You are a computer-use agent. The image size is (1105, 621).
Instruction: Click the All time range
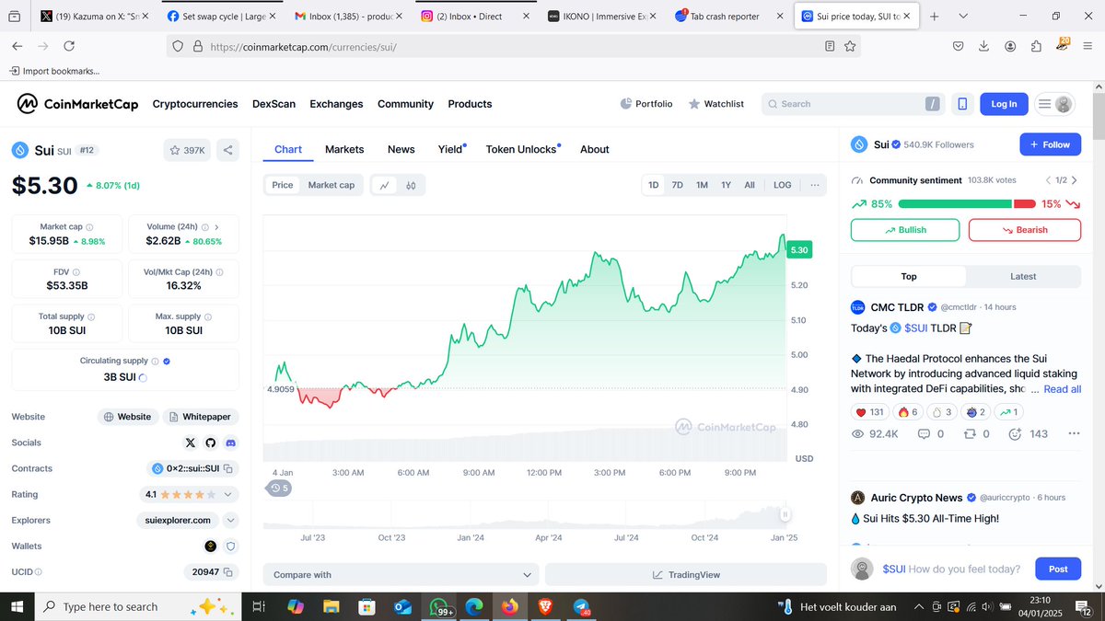coord(750,185)
